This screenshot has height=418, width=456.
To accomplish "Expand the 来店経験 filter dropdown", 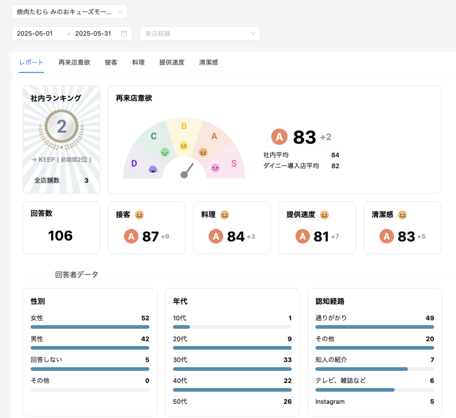I will 200,33.
